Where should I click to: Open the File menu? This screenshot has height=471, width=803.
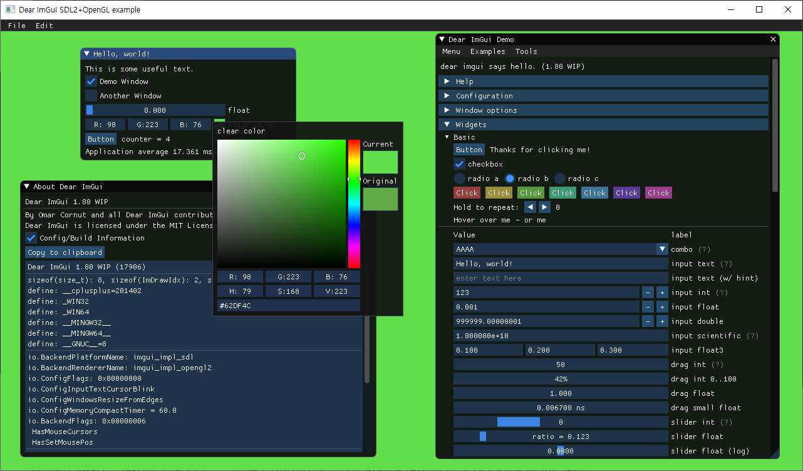pos(17,26)
